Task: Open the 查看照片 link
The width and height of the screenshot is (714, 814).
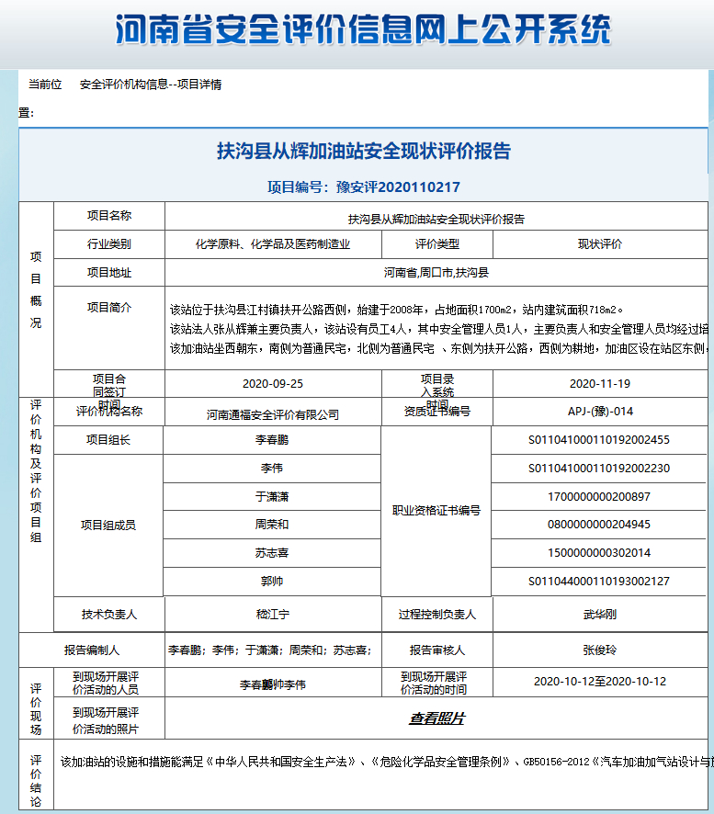Action: (x=436, y=718)
